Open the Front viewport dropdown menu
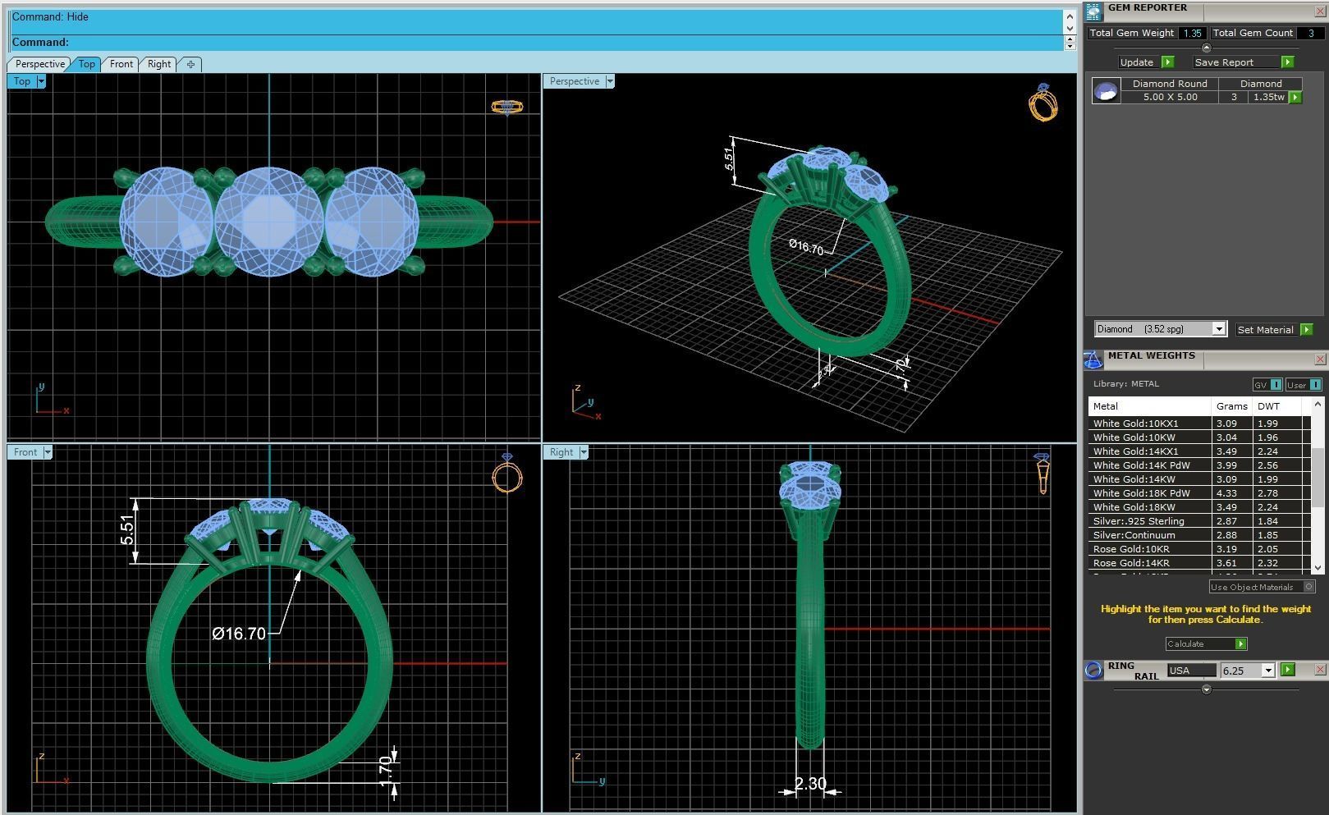The height and width of the screenshot is (815, 1329). (48, 452)
